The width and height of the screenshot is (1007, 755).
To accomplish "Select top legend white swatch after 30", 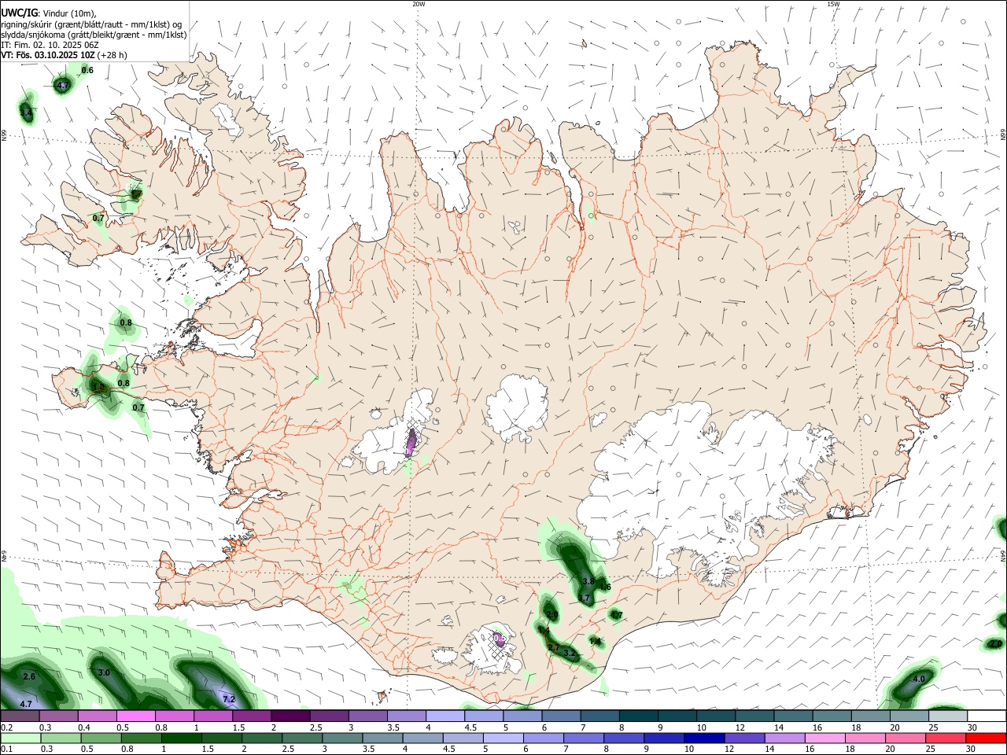I will (987, 716).
